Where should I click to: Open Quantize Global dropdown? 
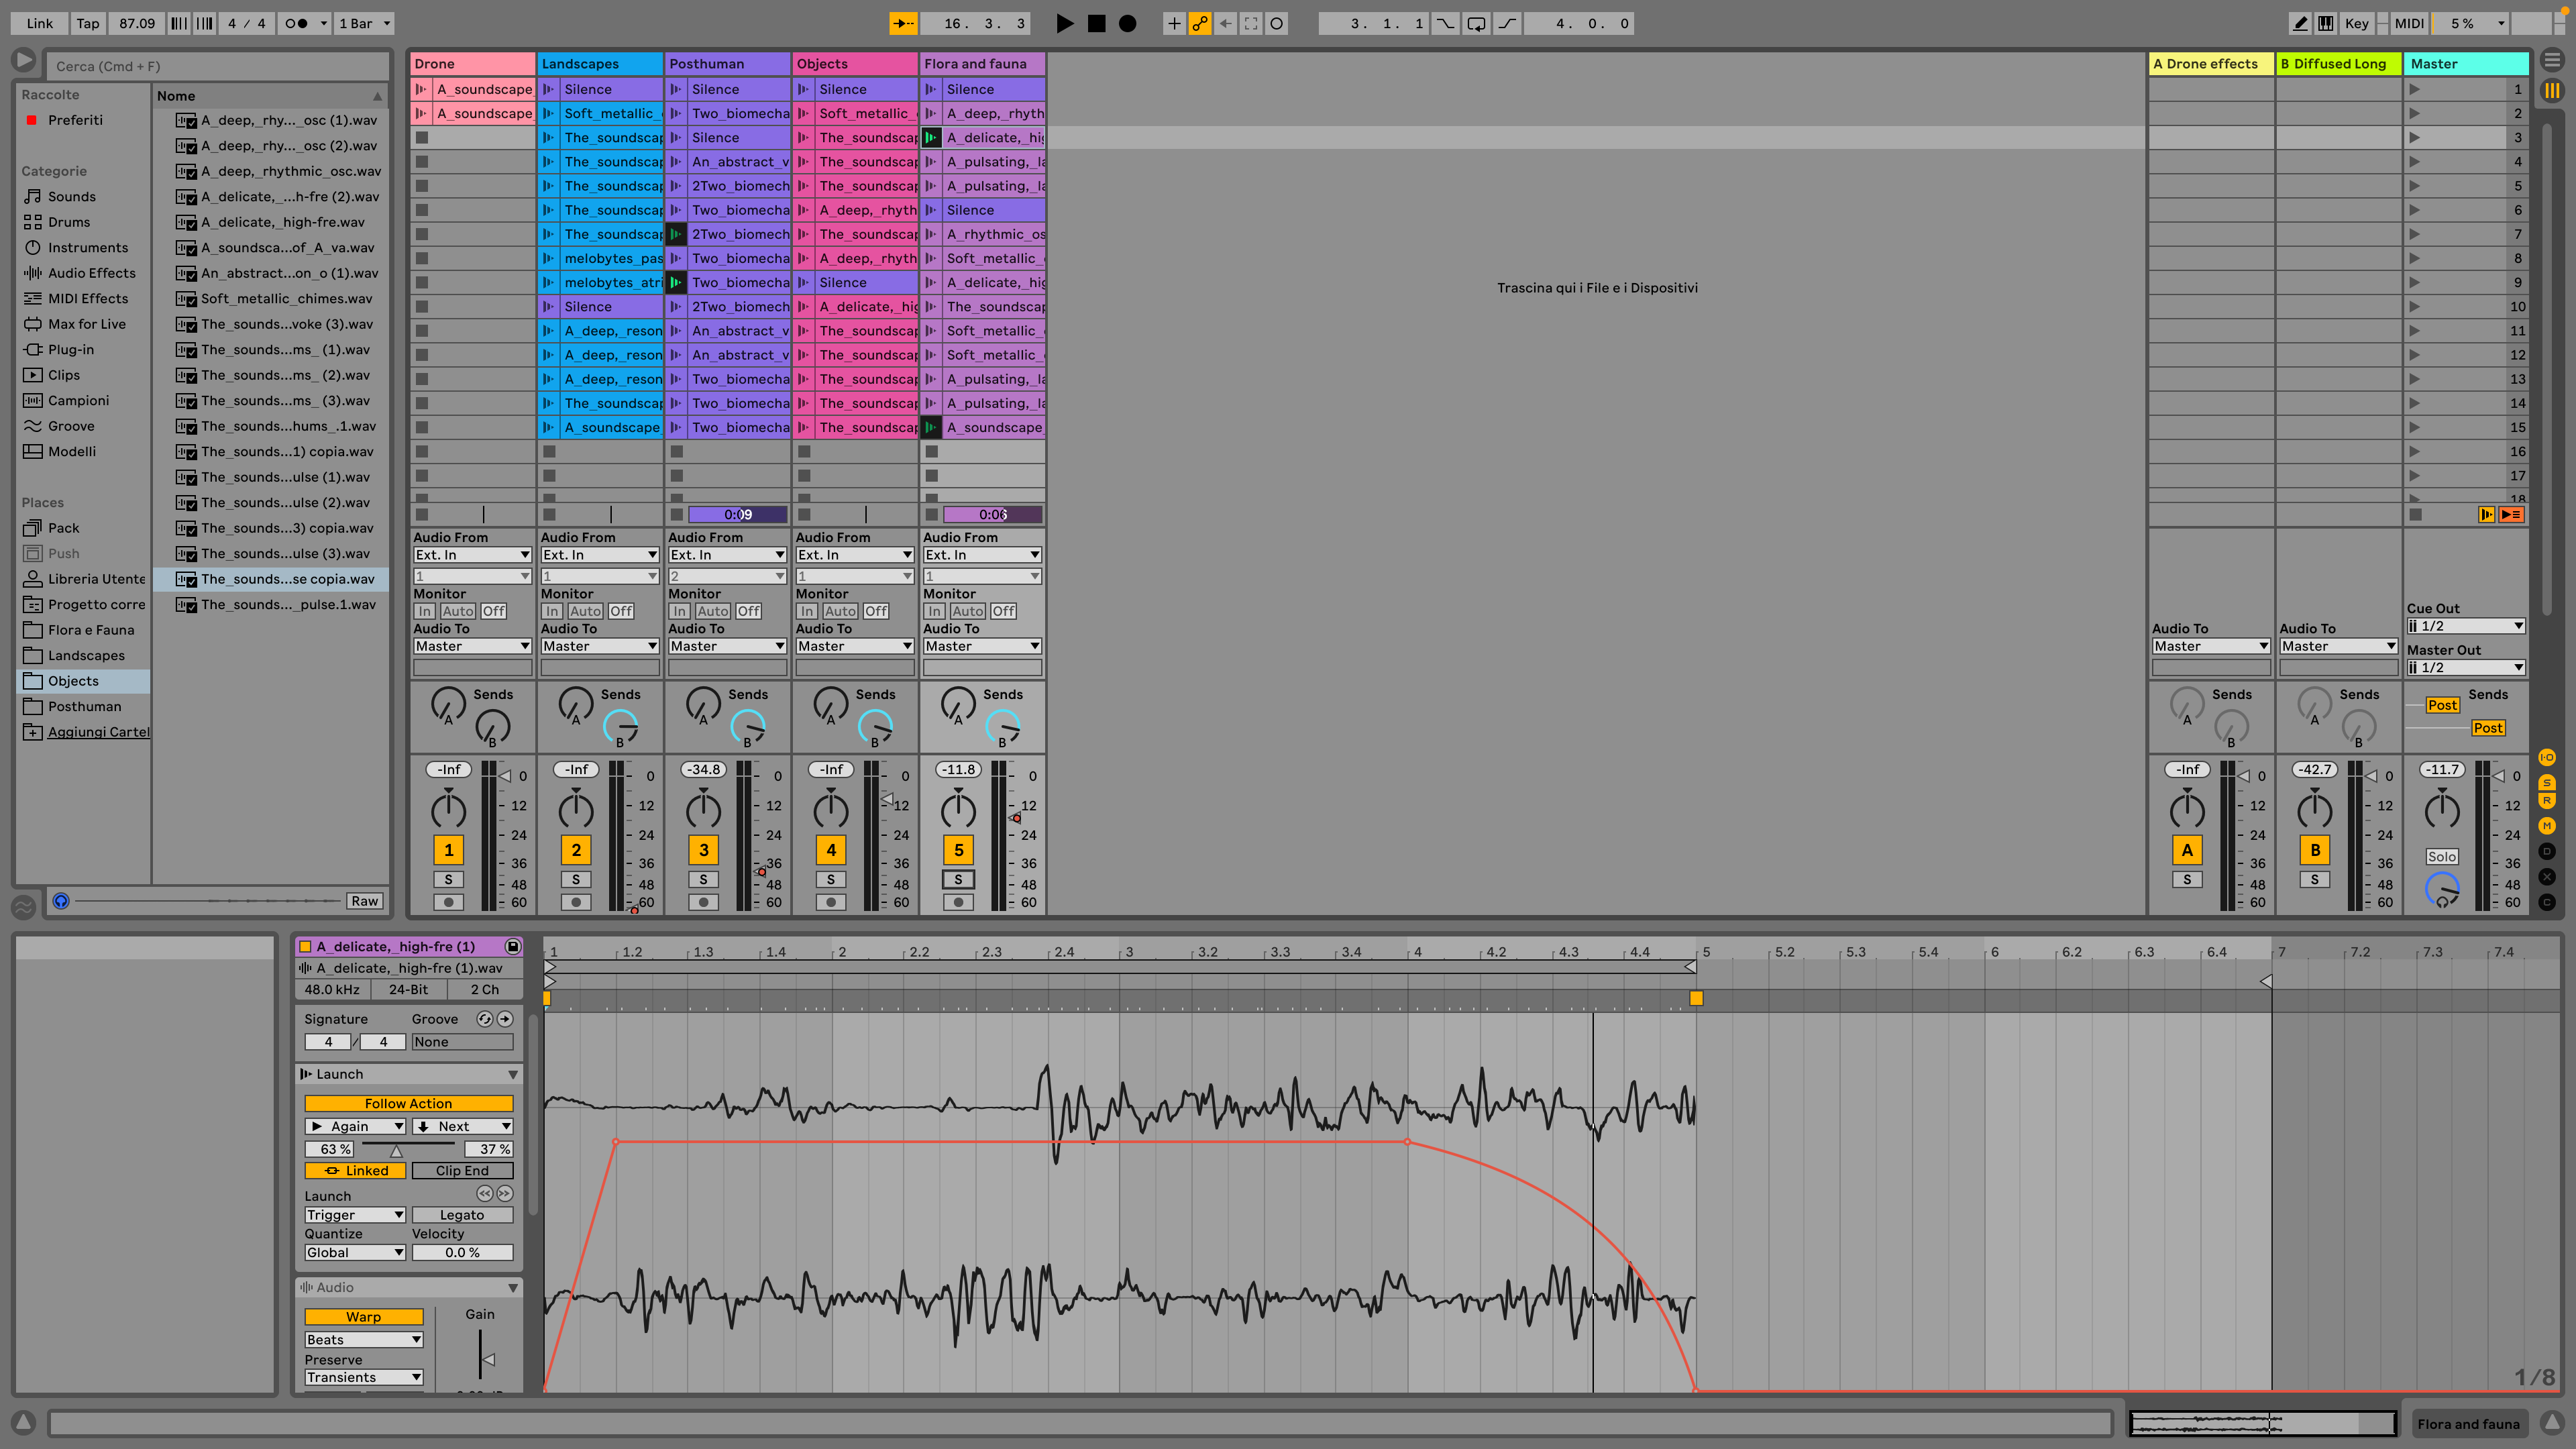click(354, 1252)
